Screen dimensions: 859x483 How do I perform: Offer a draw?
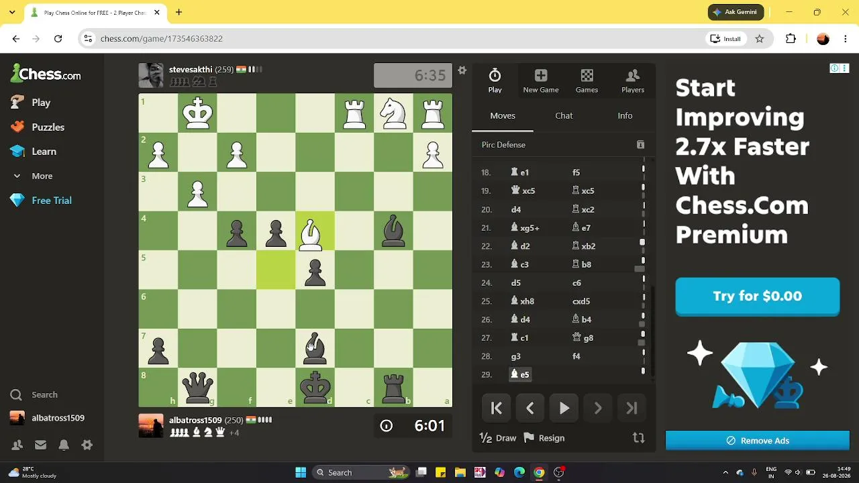(x=498, y=438)
